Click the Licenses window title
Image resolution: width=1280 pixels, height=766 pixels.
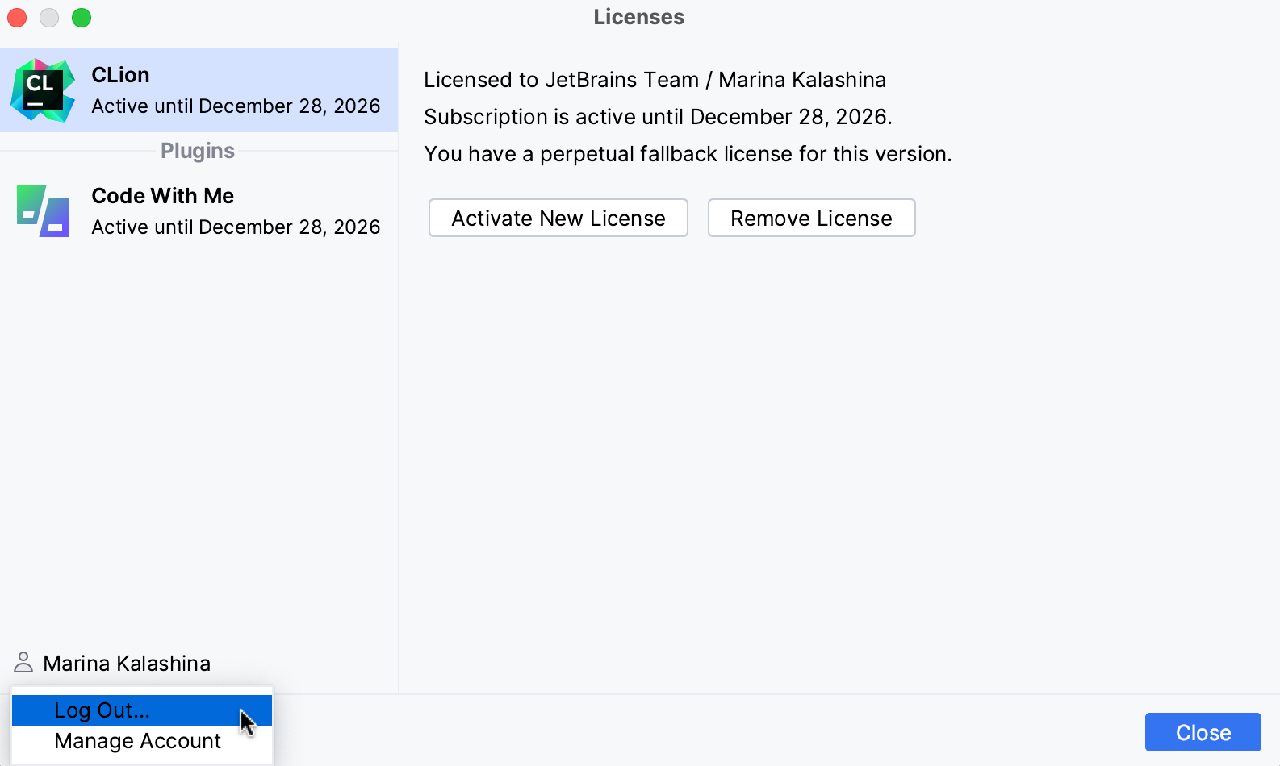click(x=638, y=17)
